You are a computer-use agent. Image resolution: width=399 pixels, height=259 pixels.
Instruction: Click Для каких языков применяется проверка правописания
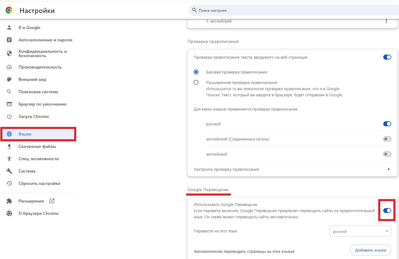click(245, 109)
